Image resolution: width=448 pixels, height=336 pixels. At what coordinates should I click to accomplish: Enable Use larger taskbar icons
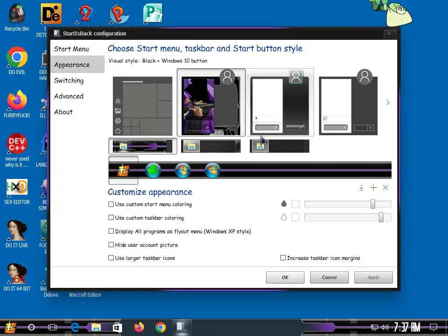click(x=142, y=258)
